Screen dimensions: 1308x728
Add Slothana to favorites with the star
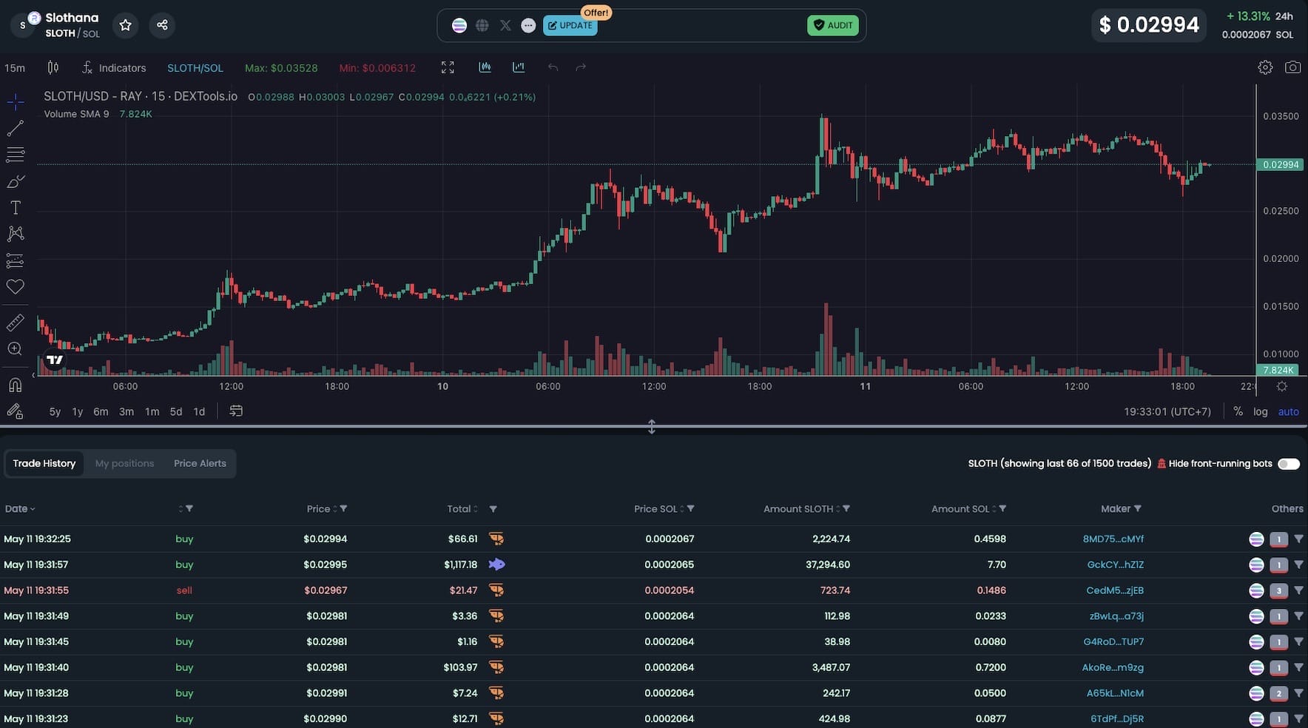tap(126, 25)
